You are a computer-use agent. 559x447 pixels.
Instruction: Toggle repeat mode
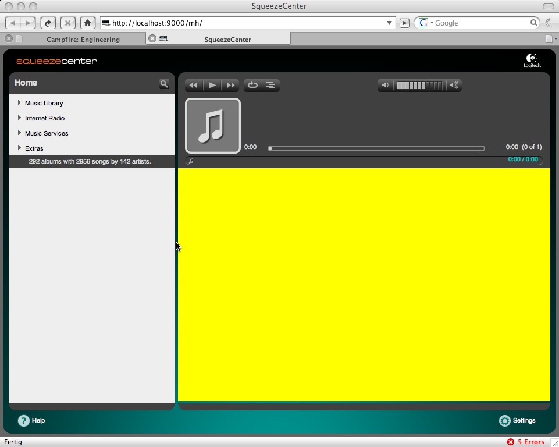[x=252, y=86]
